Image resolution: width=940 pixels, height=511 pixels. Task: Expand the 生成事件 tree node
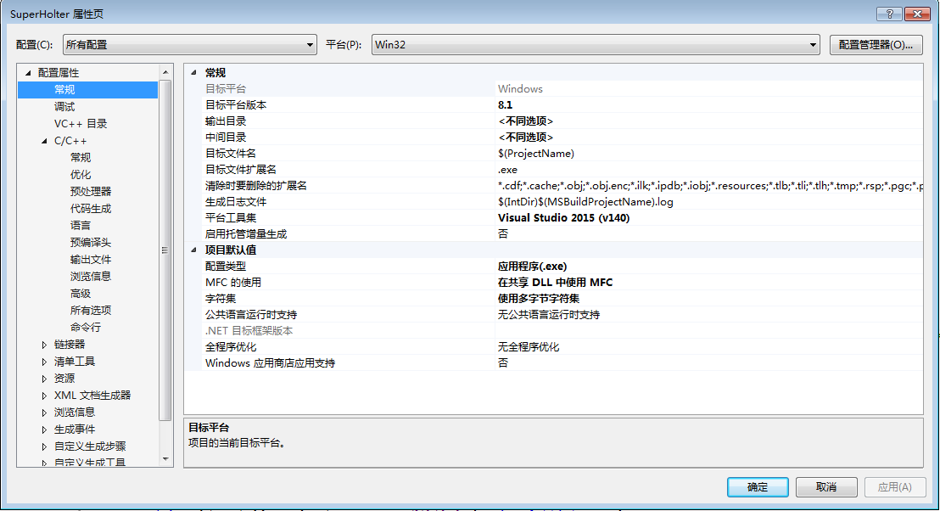(44, 430)
